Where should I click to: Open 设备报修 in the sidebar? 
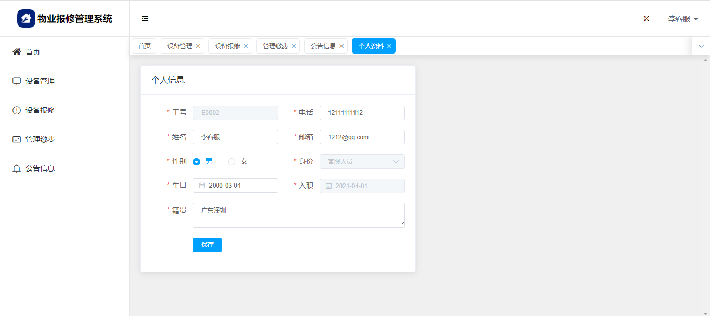tap(40, 110)
